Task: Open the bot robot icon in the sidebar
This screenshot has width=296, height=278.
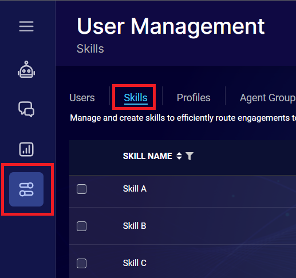Action: pos(26,69)
